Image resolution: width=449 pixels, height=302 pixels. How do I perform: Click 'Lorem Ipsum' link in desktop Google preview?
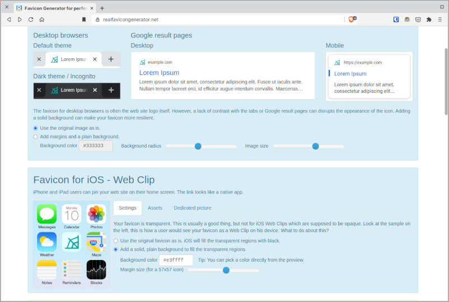point(159,73)
